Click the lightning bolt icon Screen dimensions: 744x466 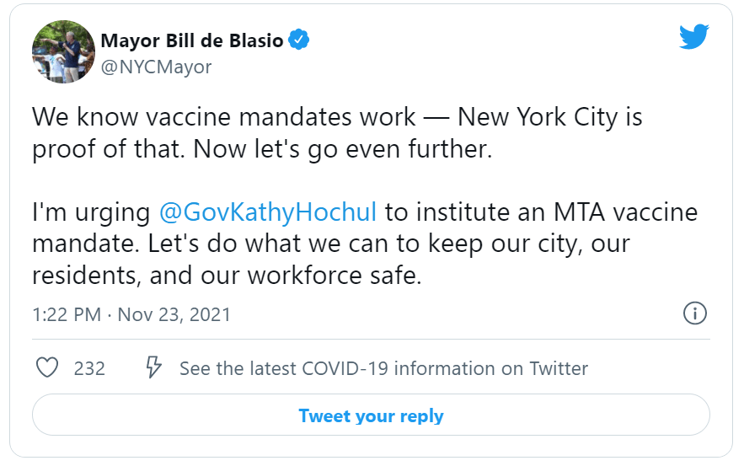[x=153, y=368]
